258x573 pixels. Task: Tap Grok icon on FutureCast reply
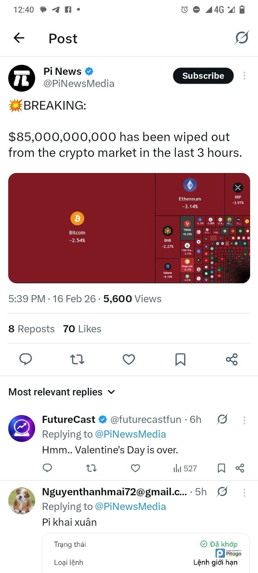point(222,419)
